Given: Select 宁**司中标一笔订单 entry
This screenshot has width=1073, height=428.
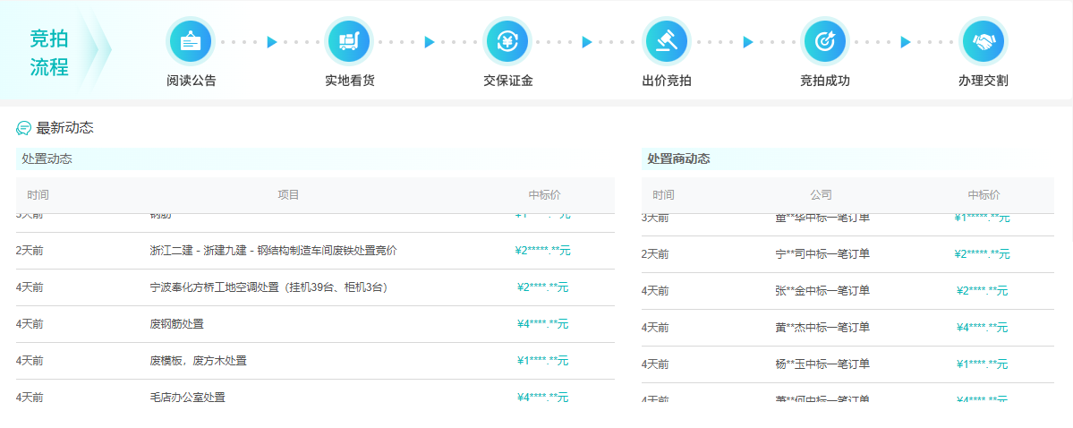Looking at the screenshot, I should 822,254.
